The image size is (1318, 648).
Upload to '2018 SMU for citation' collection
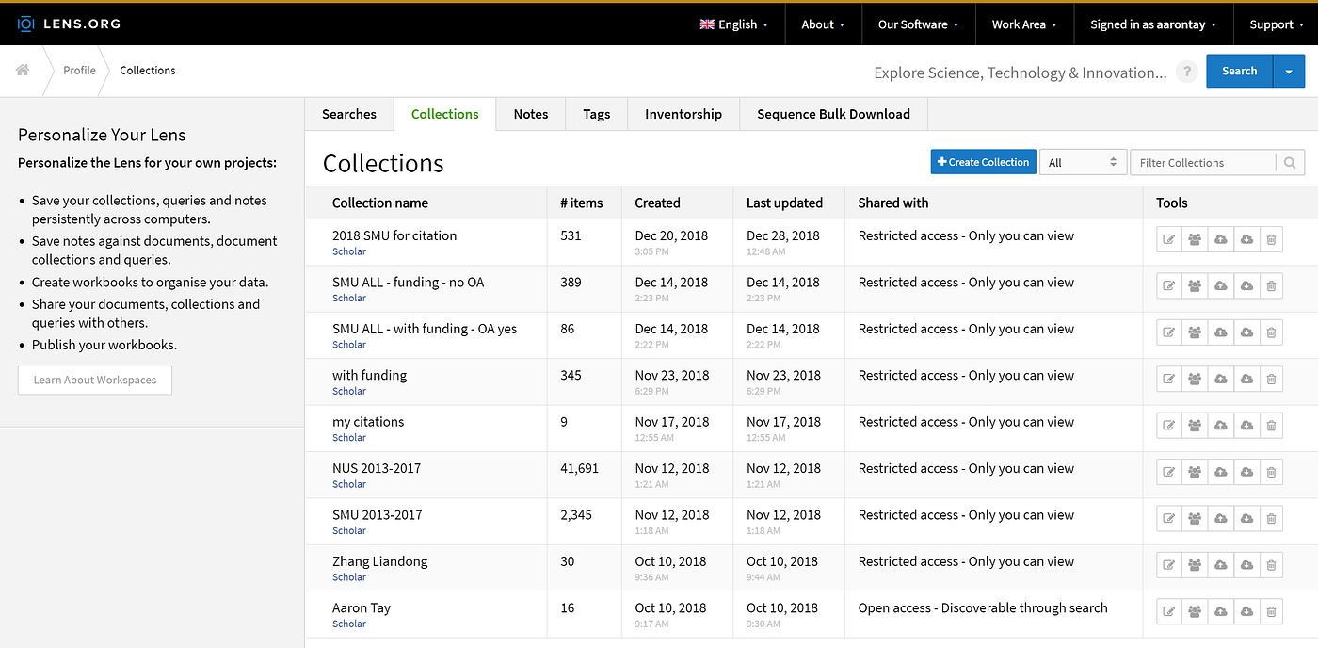(1220, 240)
